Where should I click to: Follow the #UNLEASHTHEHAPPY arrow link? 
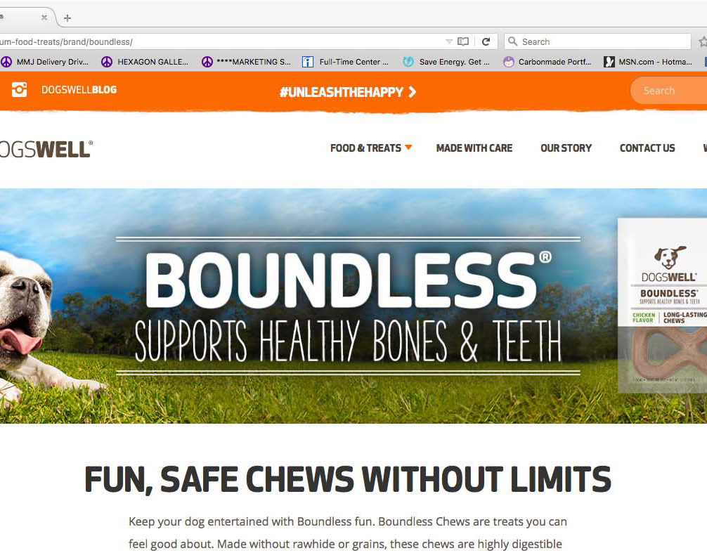(348, 92)
